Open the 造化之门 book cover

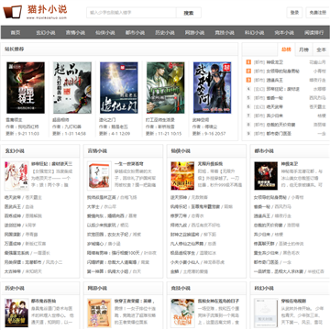click(119, 88)
